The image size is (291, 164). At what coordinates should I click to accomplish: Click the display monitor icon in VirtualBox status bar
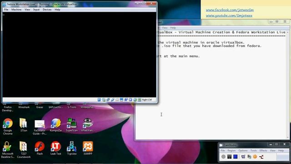(121, 100)
